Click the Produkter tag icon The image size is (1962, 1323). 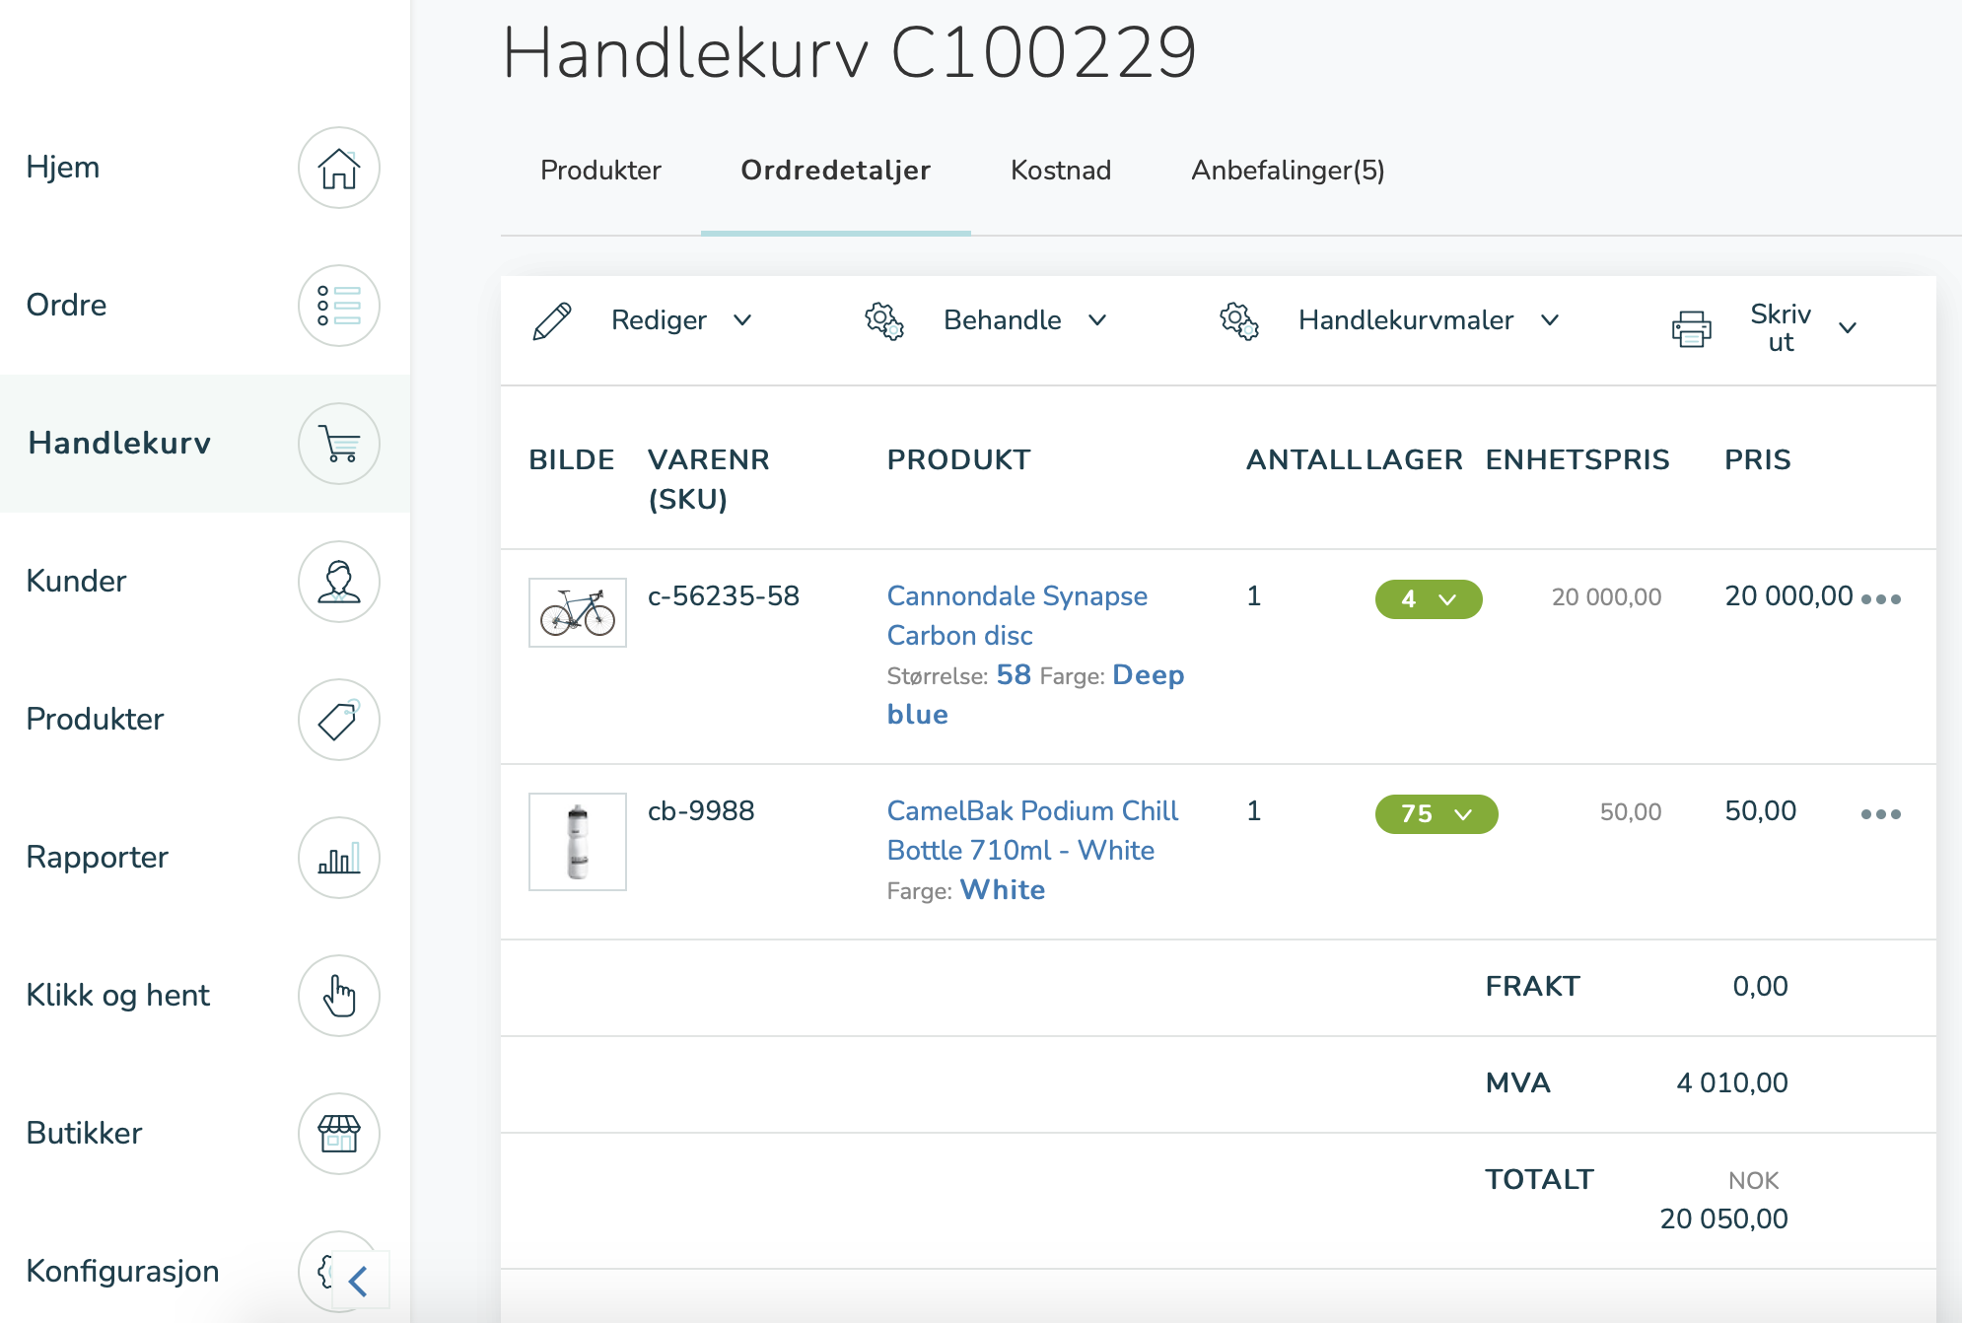click(339, 720)
